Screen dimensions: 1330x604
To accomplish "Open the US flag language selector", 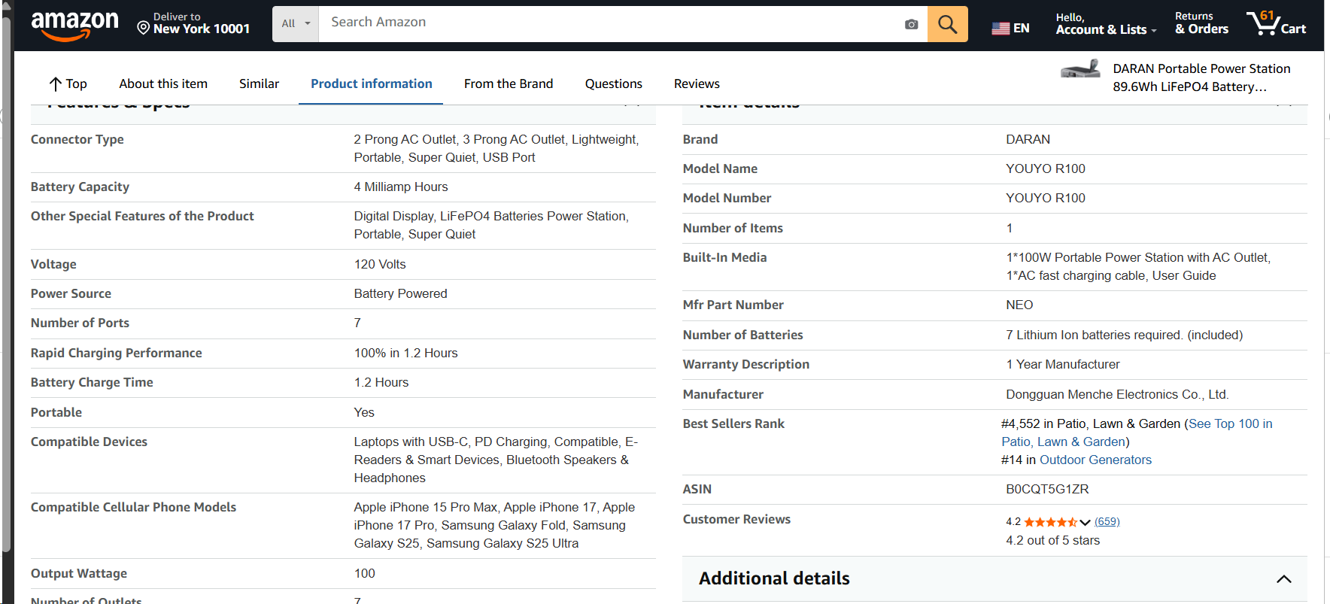I will pos(1010,29).
